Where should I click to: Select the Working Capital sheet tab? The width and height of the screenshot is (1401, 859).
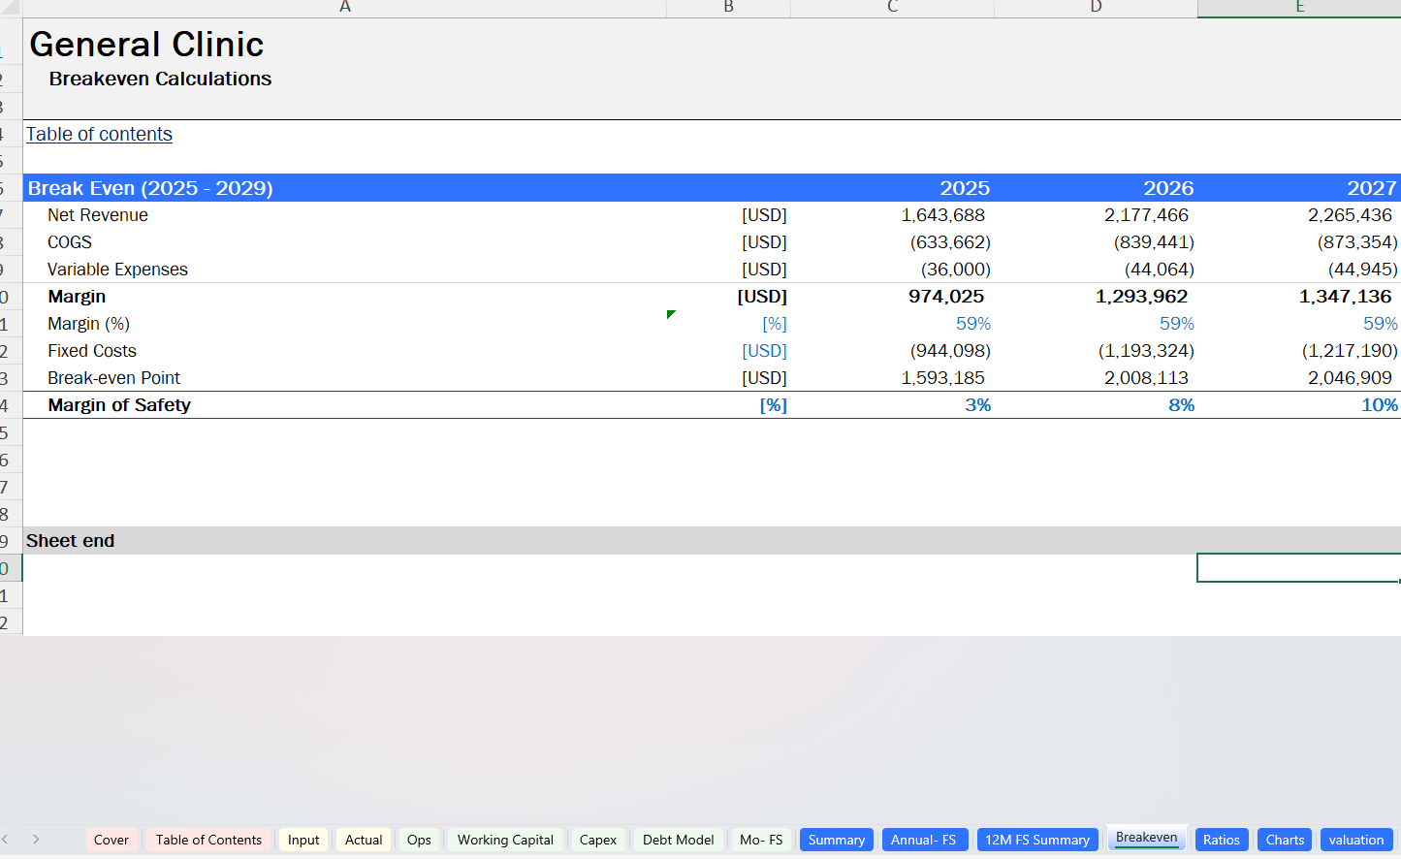point(505,840)
